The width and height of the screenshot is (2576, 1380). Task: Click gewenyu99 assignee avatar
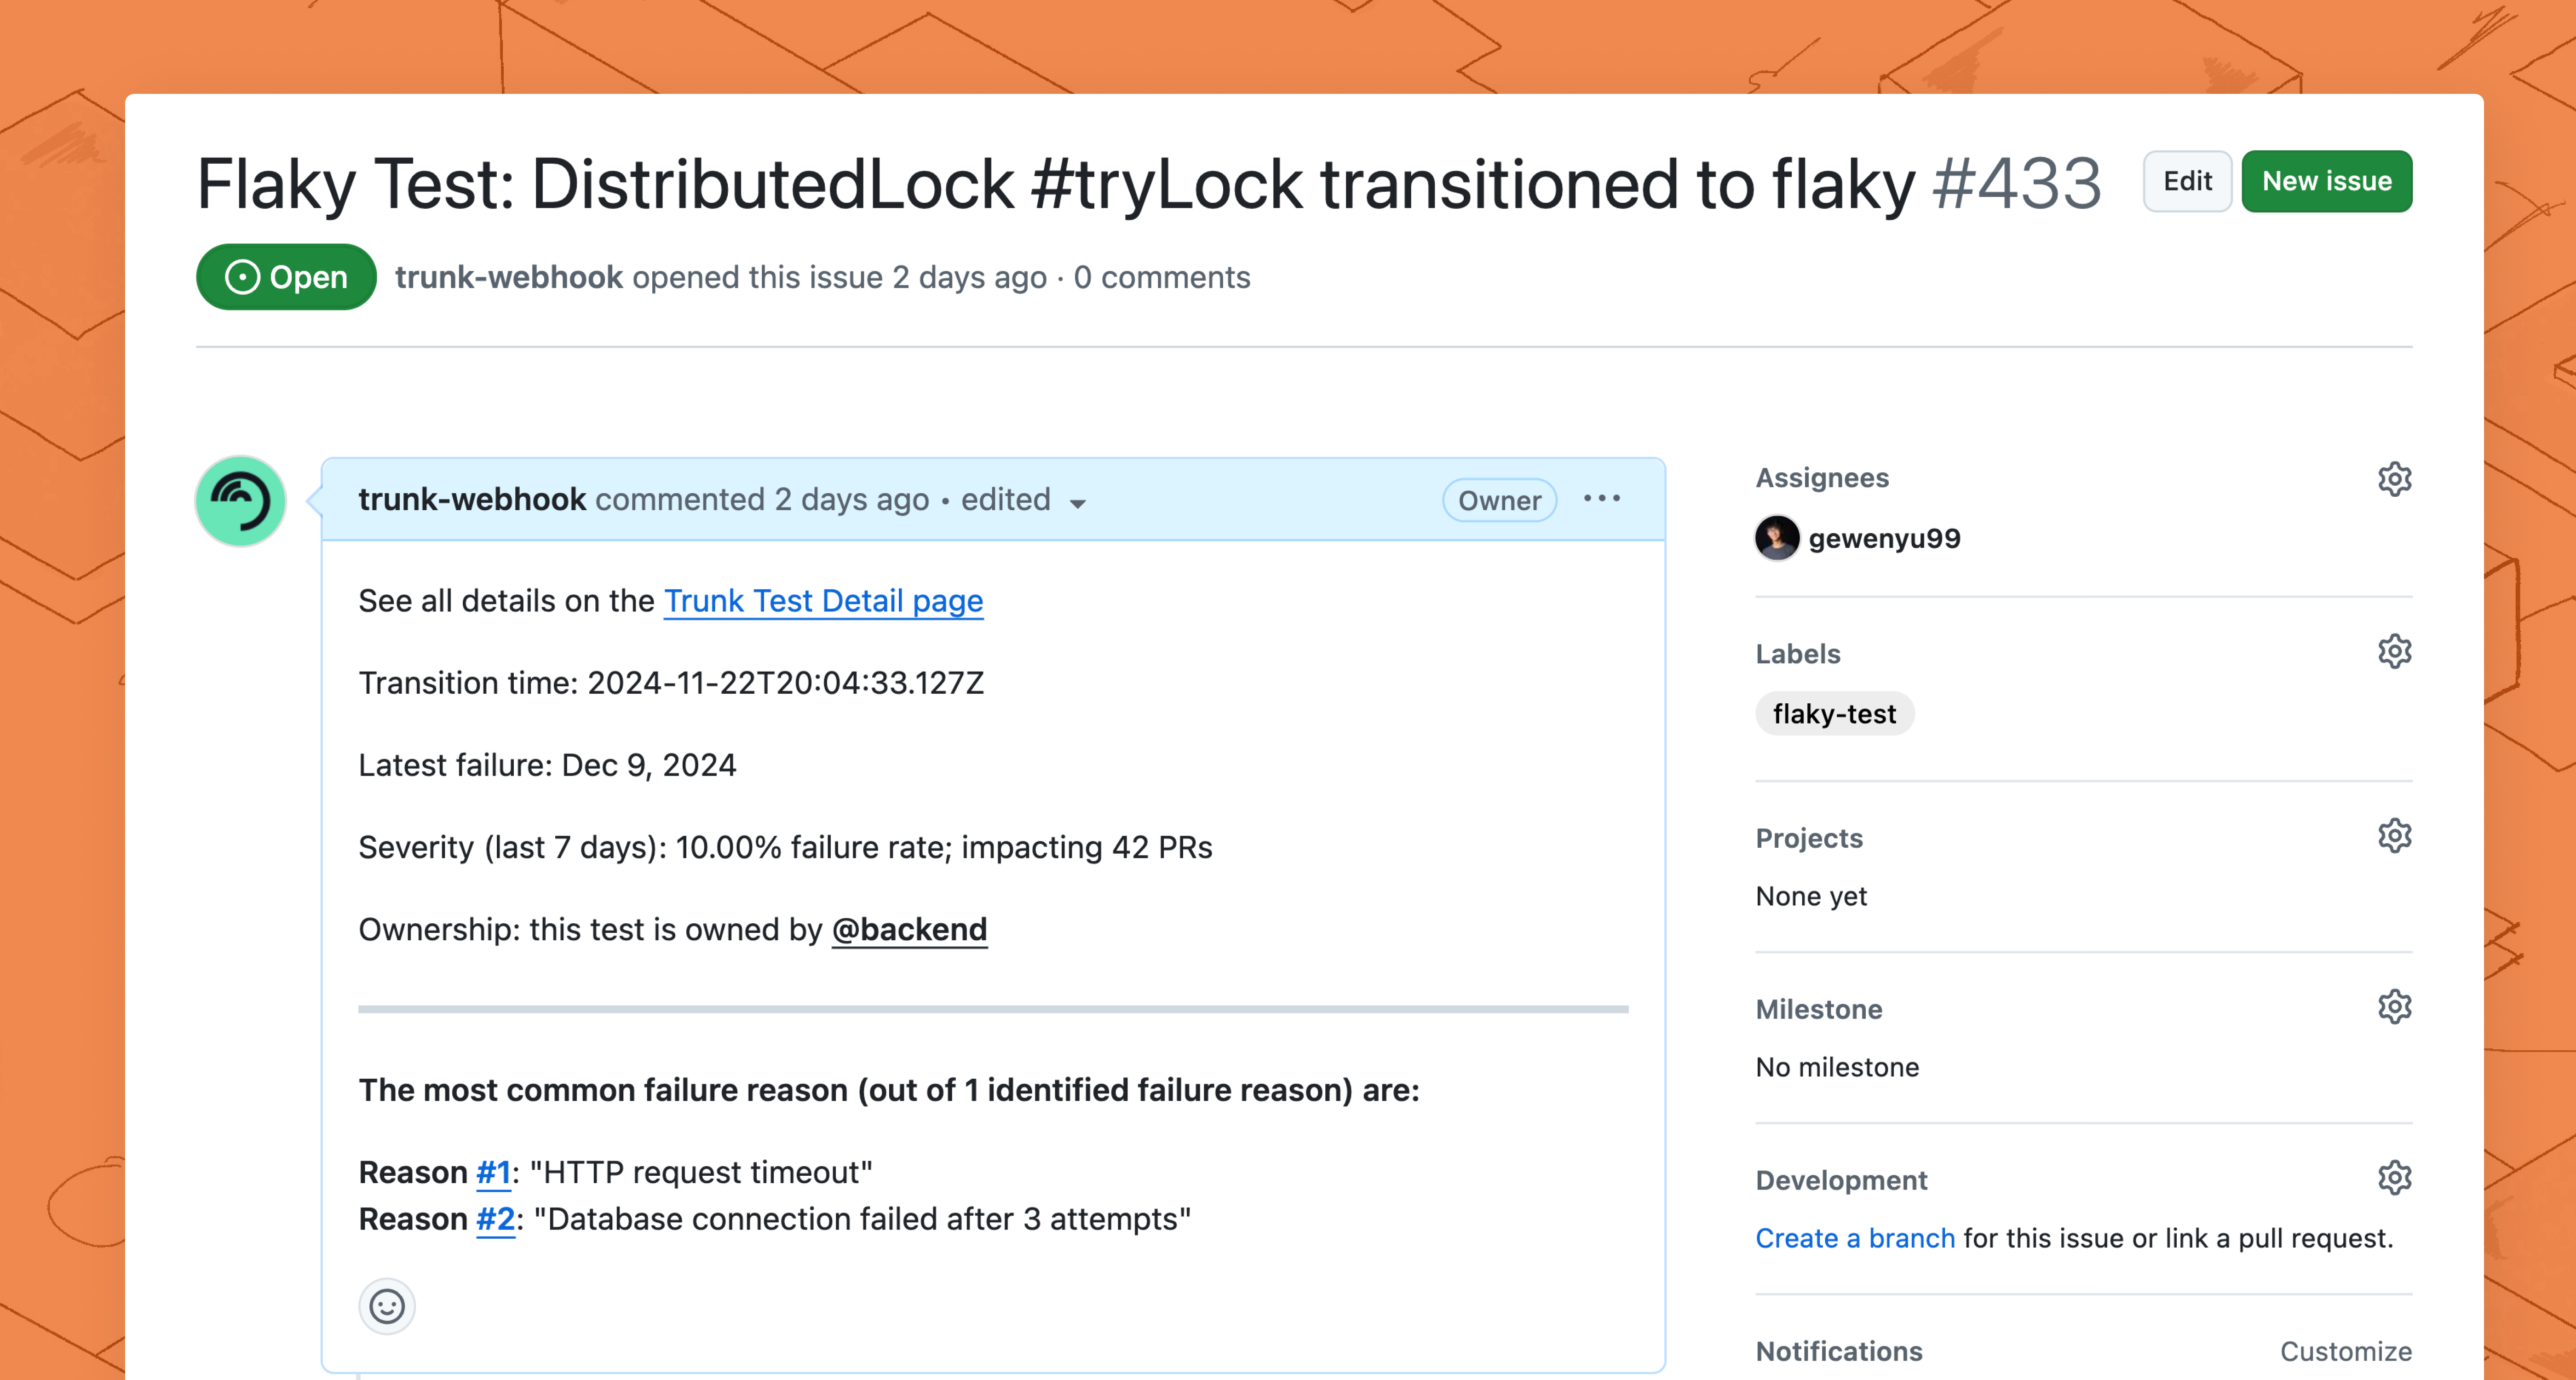pos(1777,539)
